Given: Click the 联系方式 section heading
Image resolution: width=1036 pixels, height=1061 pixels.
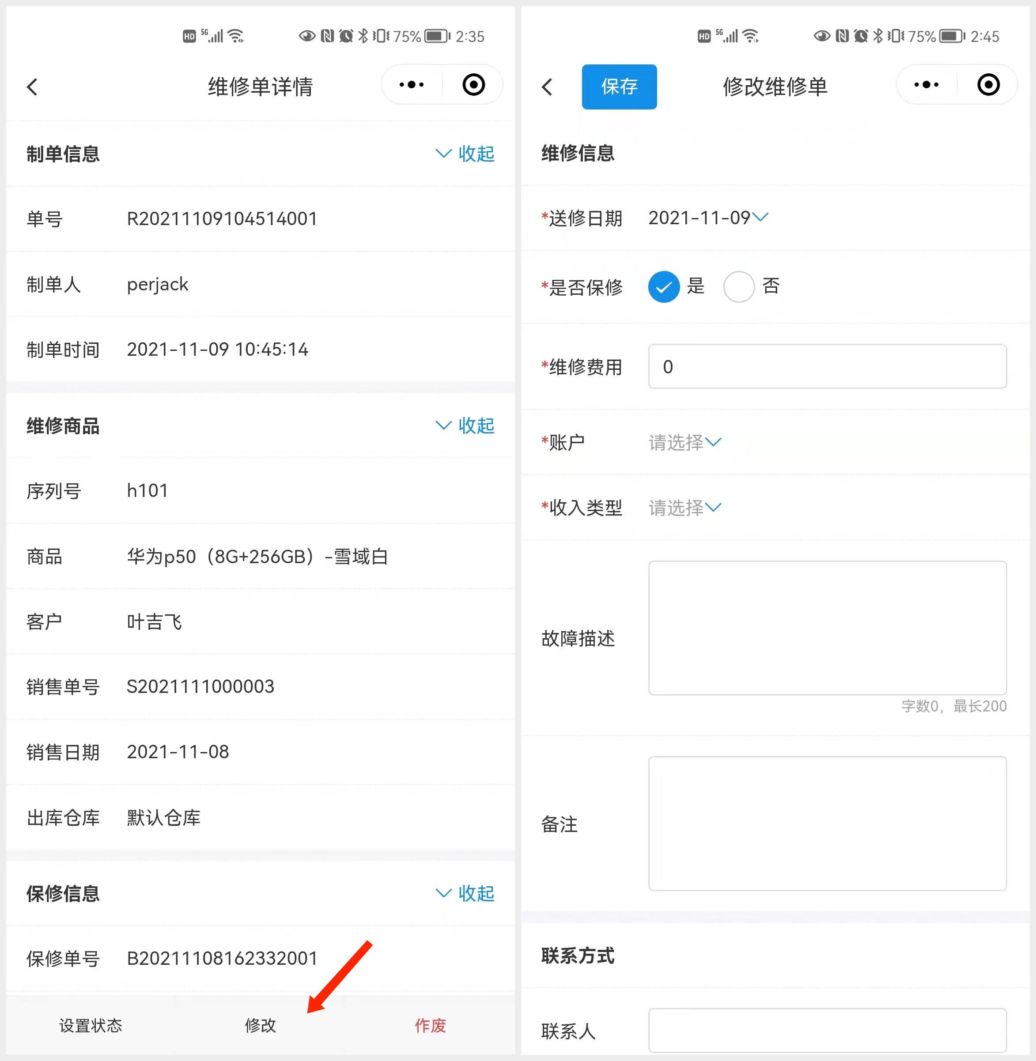Looking at the screenshot, I should click(578, 956).
